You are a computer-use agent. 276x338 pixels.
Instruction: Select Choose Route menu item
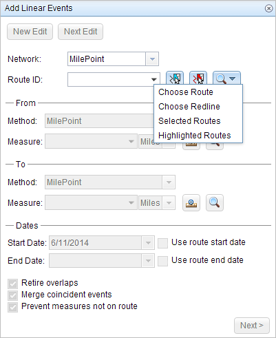click(198, 92)
